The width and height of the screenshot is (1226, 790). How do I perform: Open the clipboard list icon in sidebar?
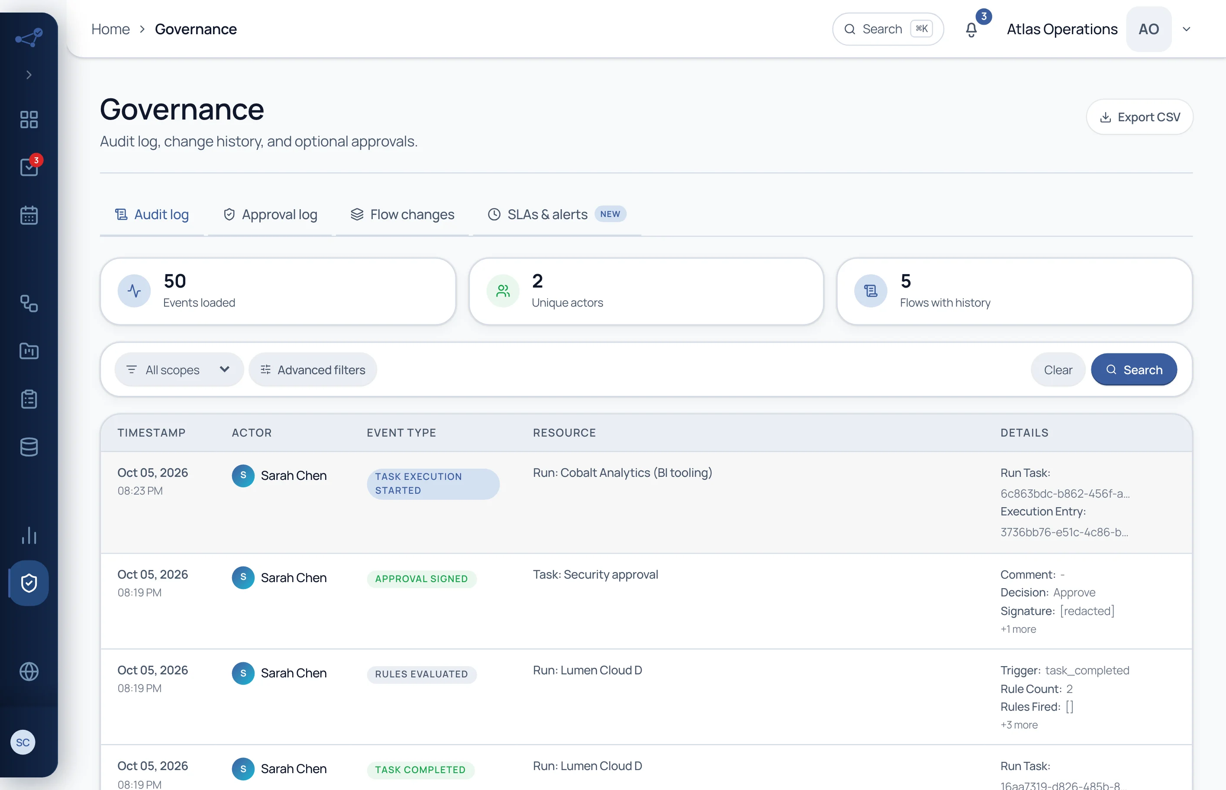[29, 398]
